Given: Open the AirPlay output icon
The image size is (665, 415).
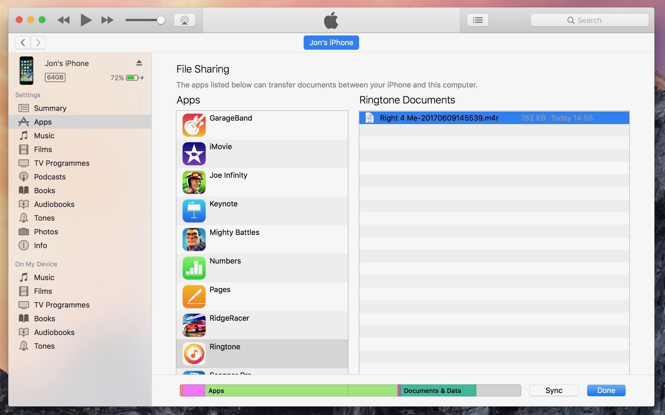Looking at the screenshot, I should click(185, 20).
